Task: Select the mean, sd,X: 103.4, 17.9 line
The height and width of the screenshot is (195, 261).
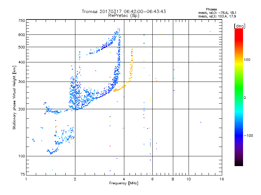Action: [217, 16]
